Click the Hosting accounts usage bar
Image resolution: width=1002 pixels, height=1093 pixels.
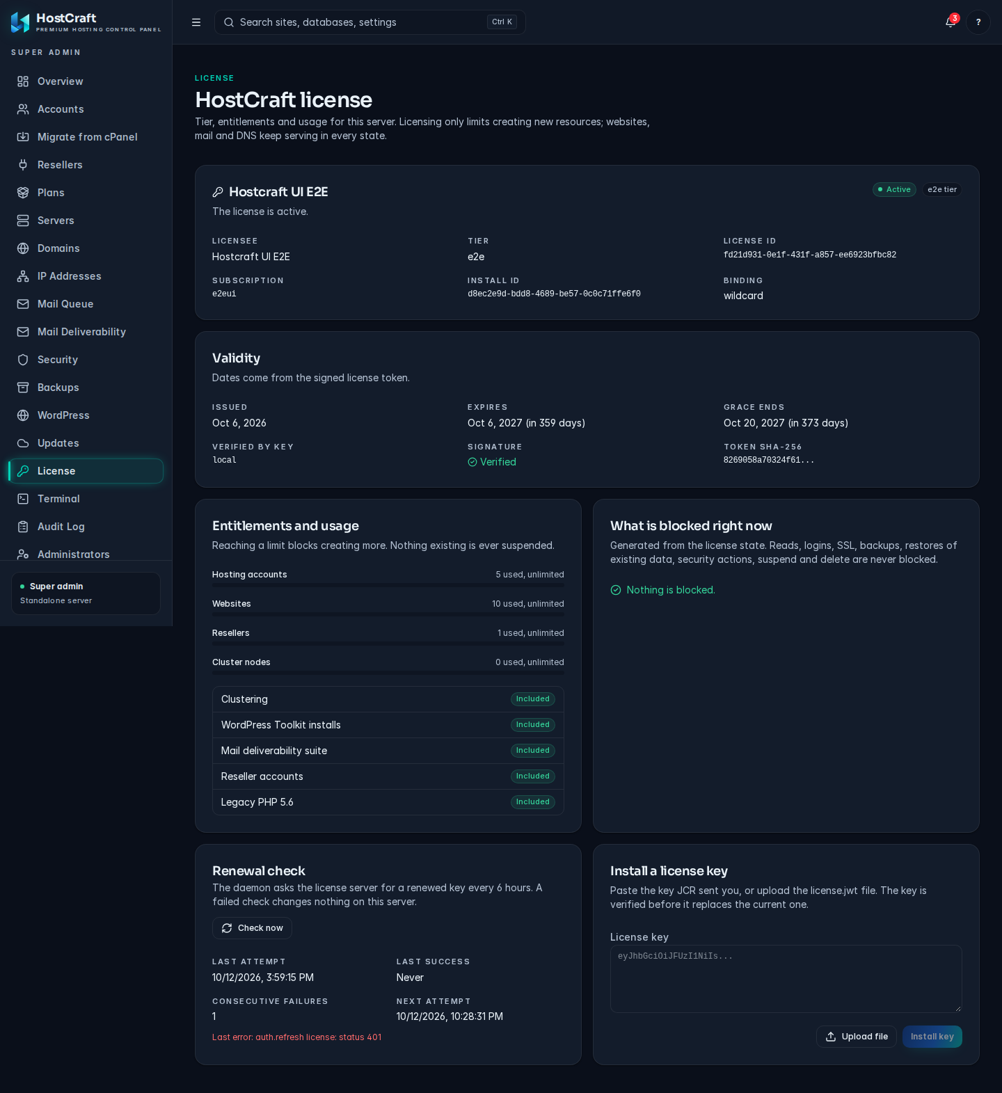click(388, 585)
